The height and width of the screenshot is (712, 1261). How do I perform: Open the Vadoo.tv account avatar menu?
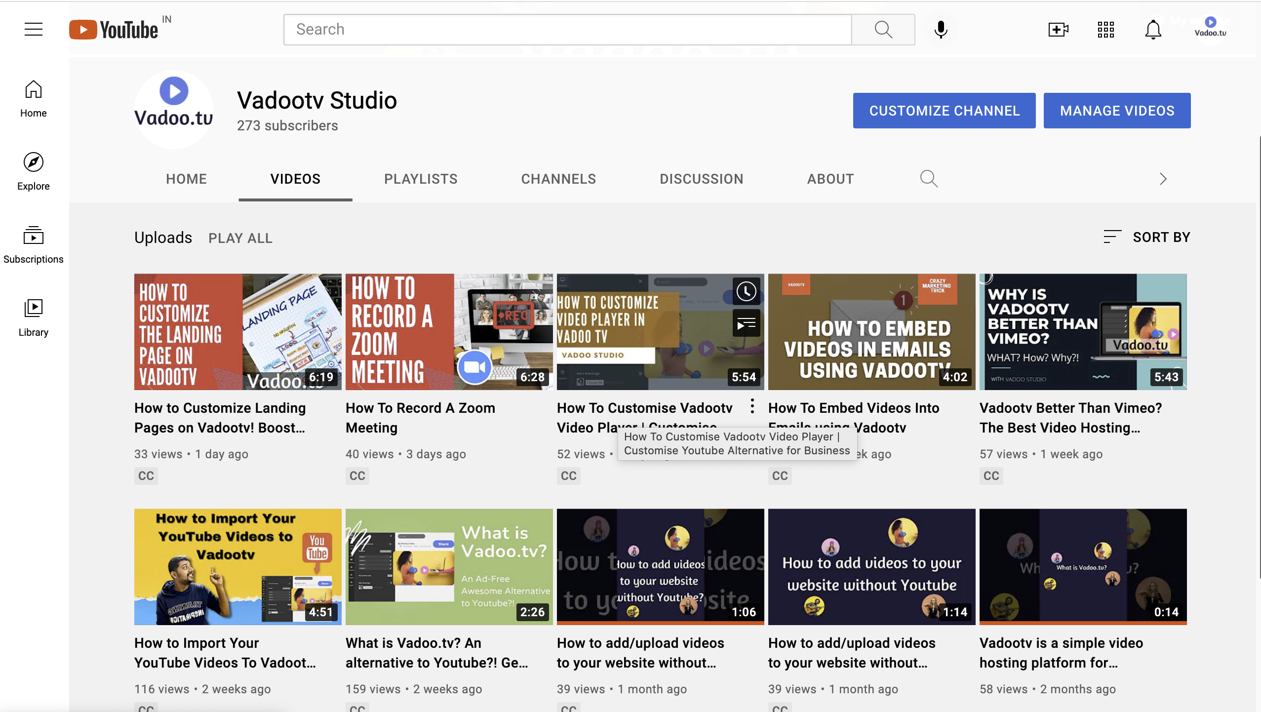1210,29
